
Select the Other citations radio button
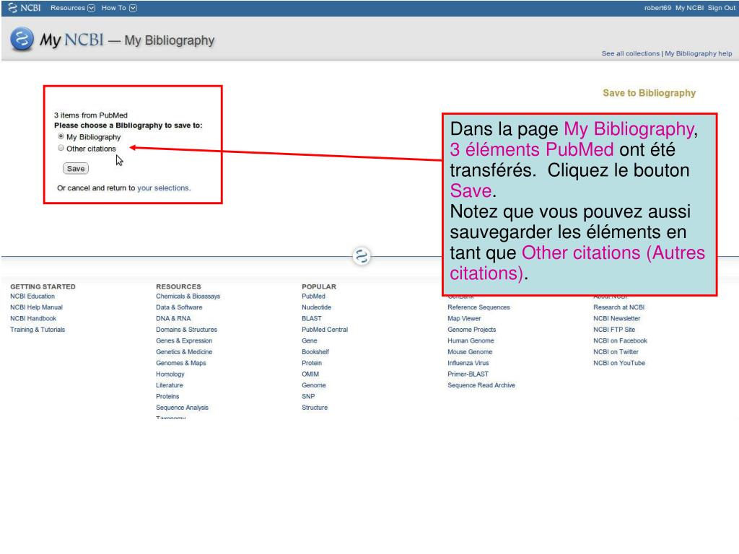coord(61,148)
